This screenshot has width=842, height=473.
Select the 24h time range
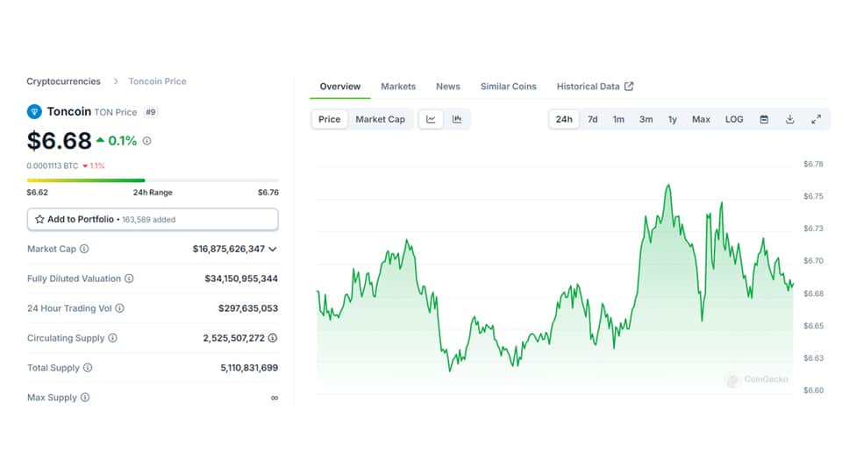click(564, 119)
